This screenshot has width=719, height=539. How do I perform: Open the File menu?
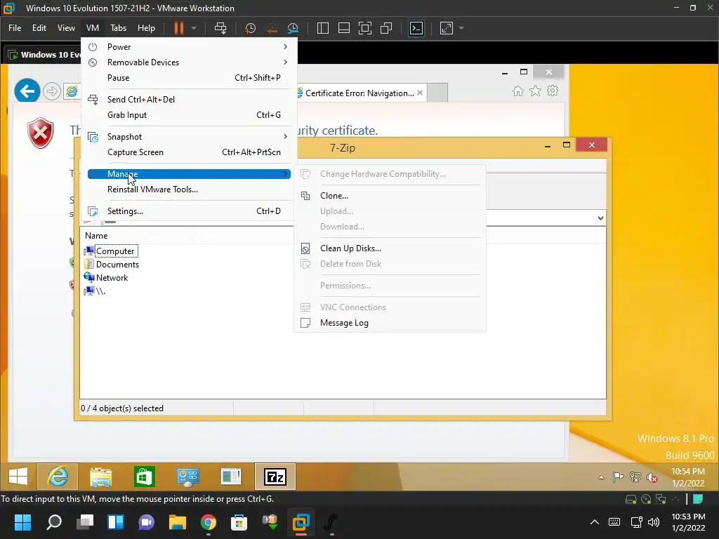pyautogui.click(x=15, y=28)
